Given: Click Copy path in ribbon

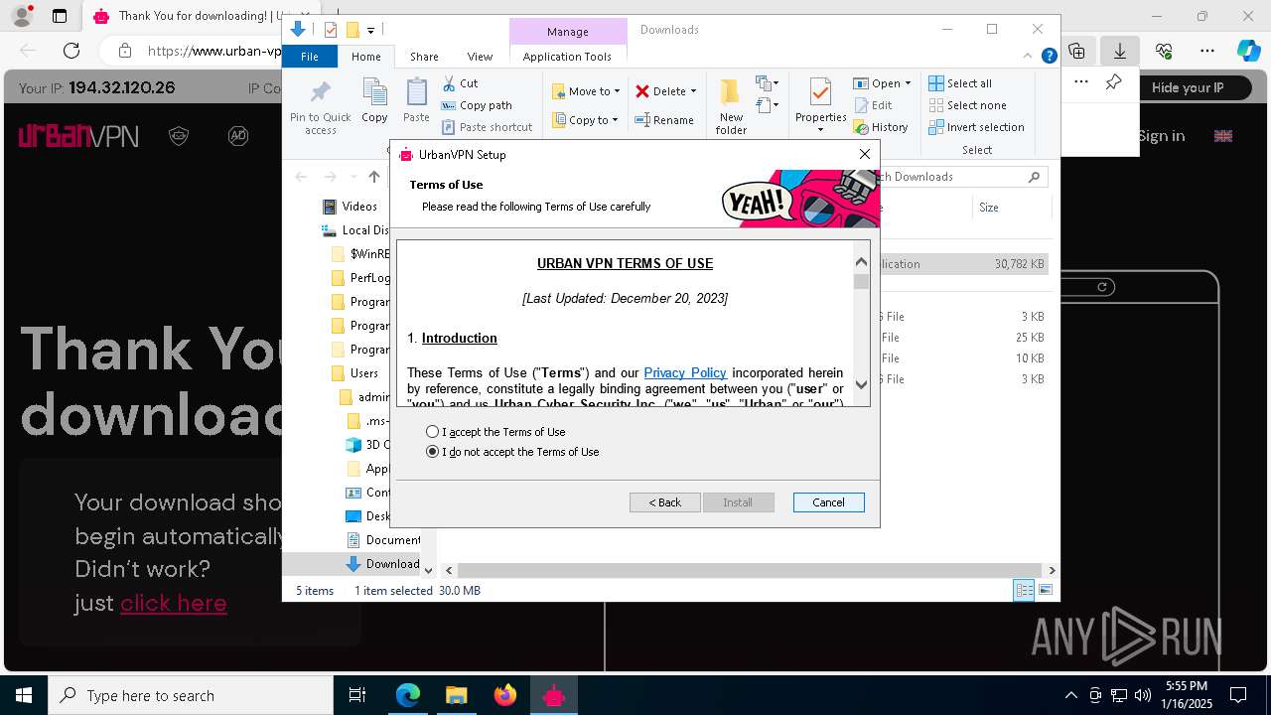Looking at the screenshot, I should pyautogui.click(x=477, y=105).
